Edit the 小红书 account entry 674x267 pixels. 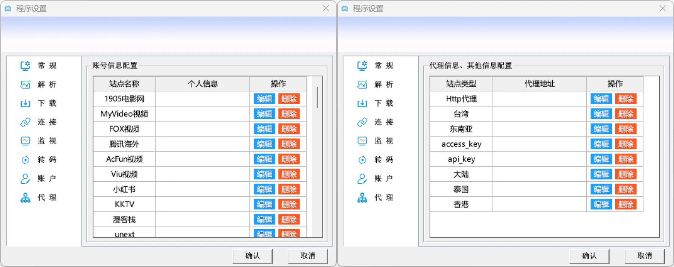(x=264, y=189)
